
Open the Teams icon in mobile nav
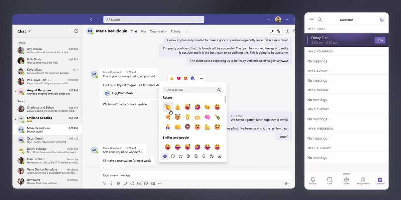346,181
